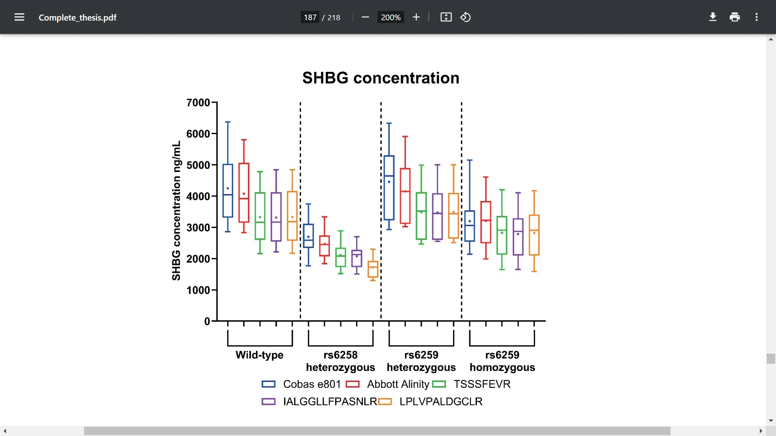The height and width of the screenshot is (436, 776).
Task: Click the rs6258 heterozygous group label
Action: click(x=340, y=361)
